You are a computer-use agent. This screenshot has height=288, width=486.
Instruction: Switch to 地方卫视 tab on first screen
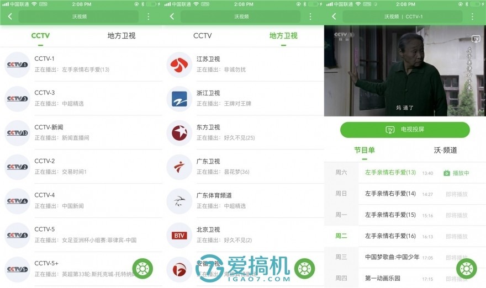tap(121, 36)
